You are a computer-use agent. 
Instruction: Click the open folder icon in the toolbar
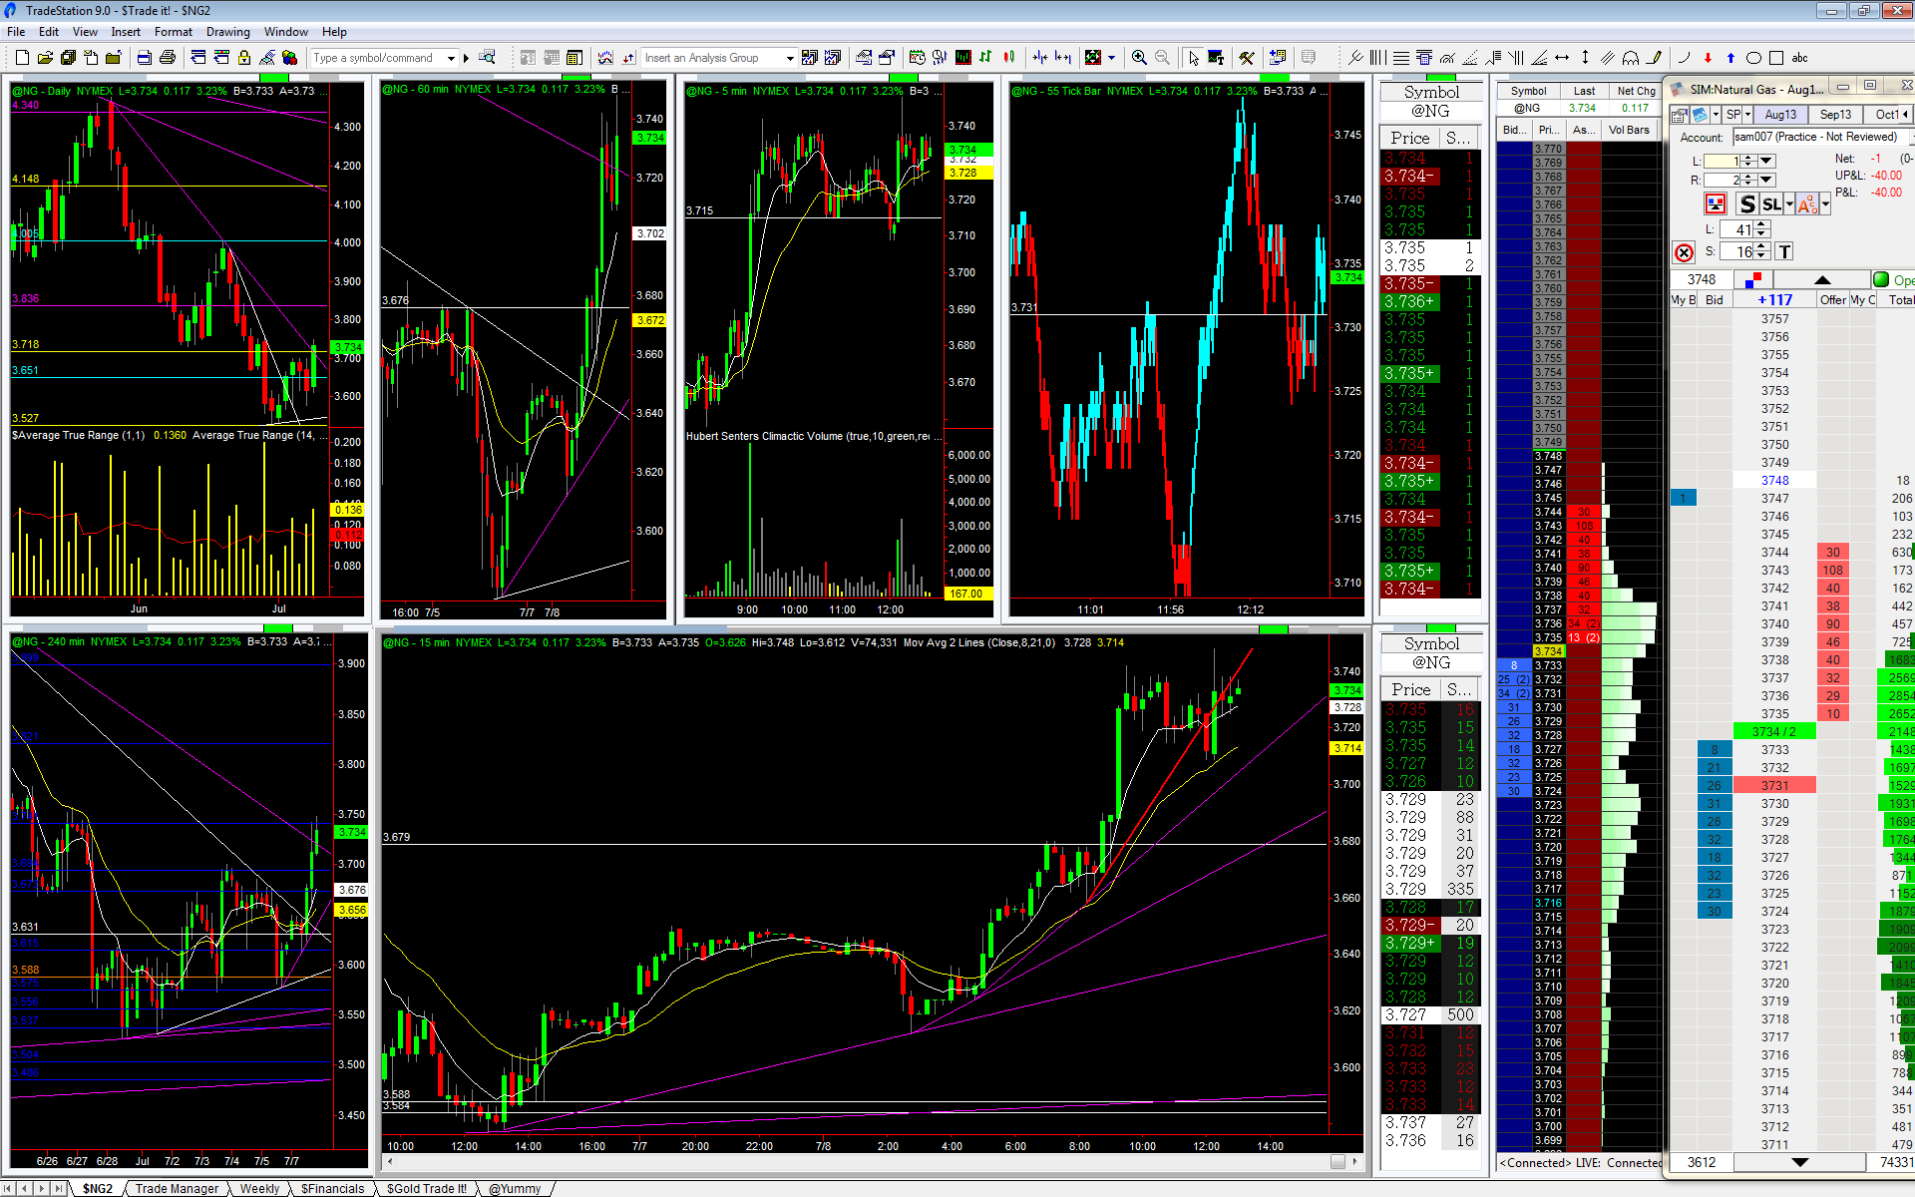point(45,58)
